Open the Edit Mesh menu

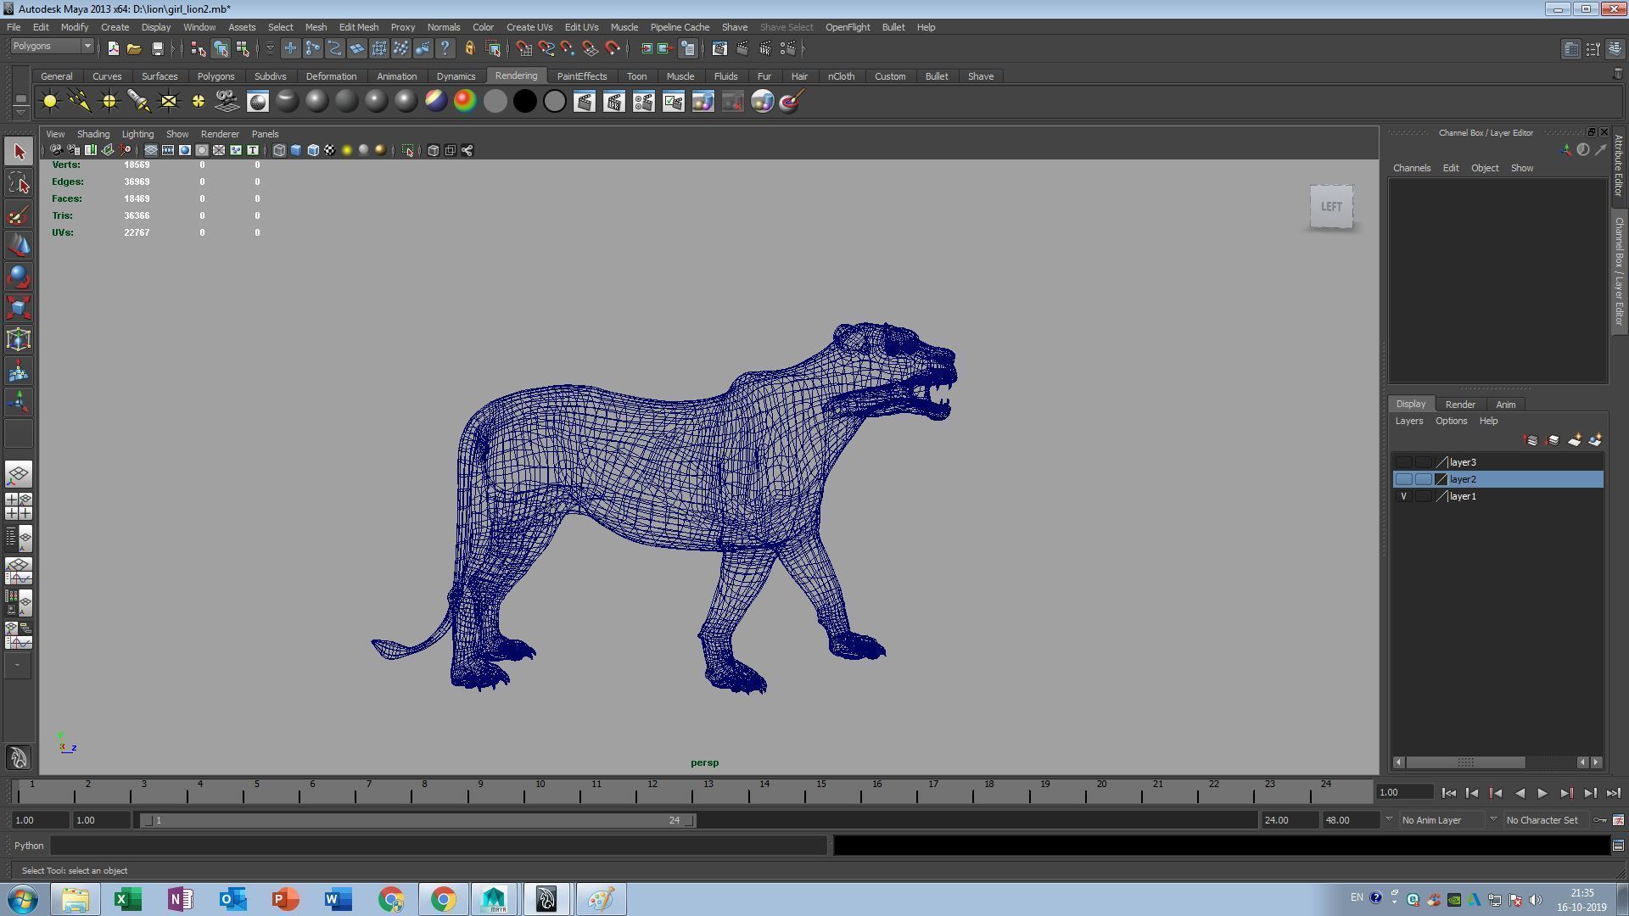pos(358,27)
